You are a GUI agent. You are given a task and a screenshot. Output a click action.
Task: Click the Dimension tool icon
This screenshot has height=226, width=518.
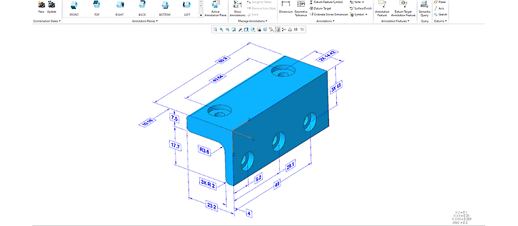[285, 7]
